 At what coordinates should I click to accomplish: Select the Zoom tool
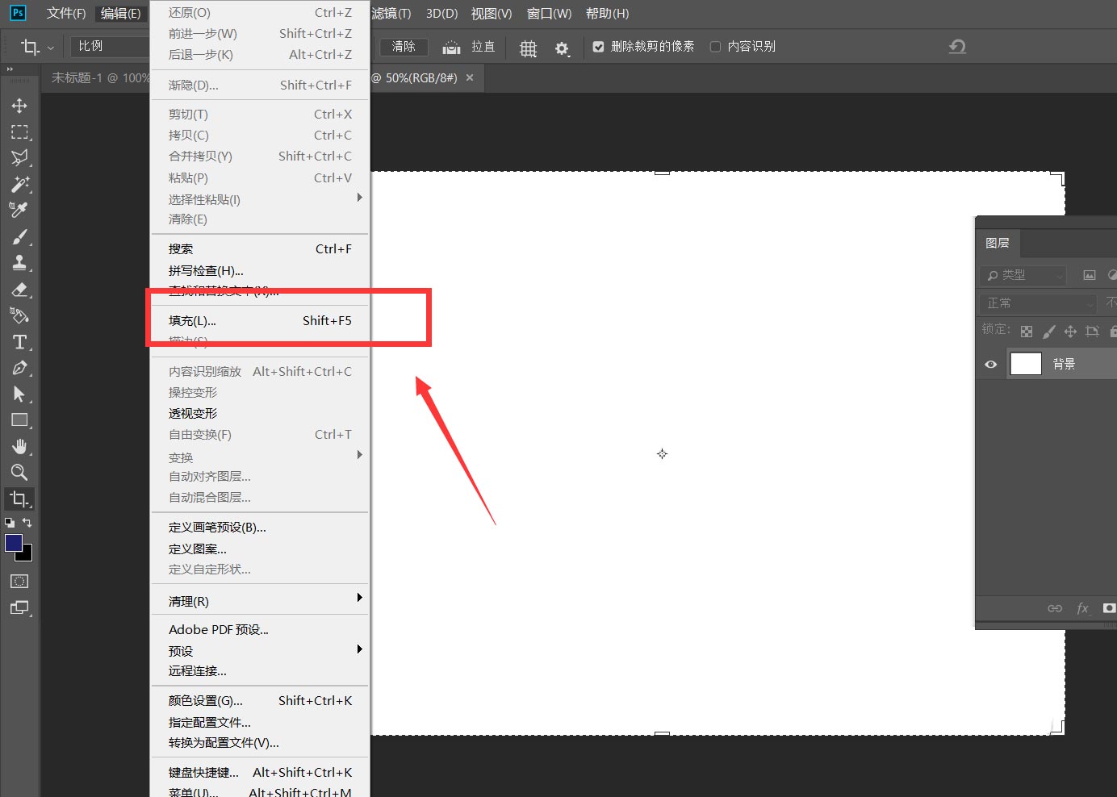(x=19, y=472)
